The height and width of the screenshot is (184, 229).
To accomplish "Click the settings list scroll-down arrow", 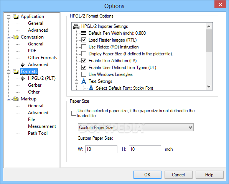I will (x=209, y=87).
